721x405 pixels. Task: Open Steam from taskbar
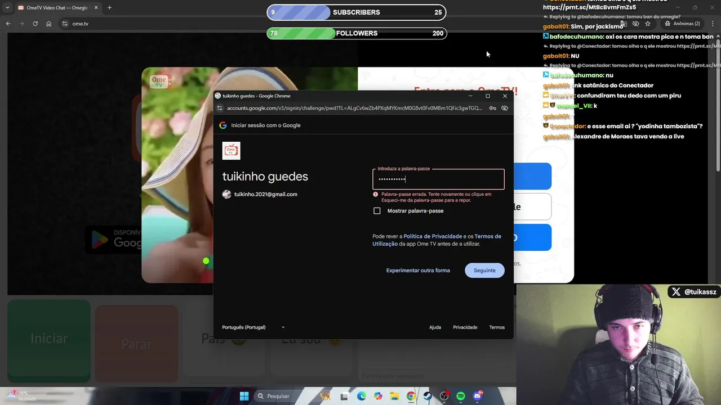coord(428,396)
